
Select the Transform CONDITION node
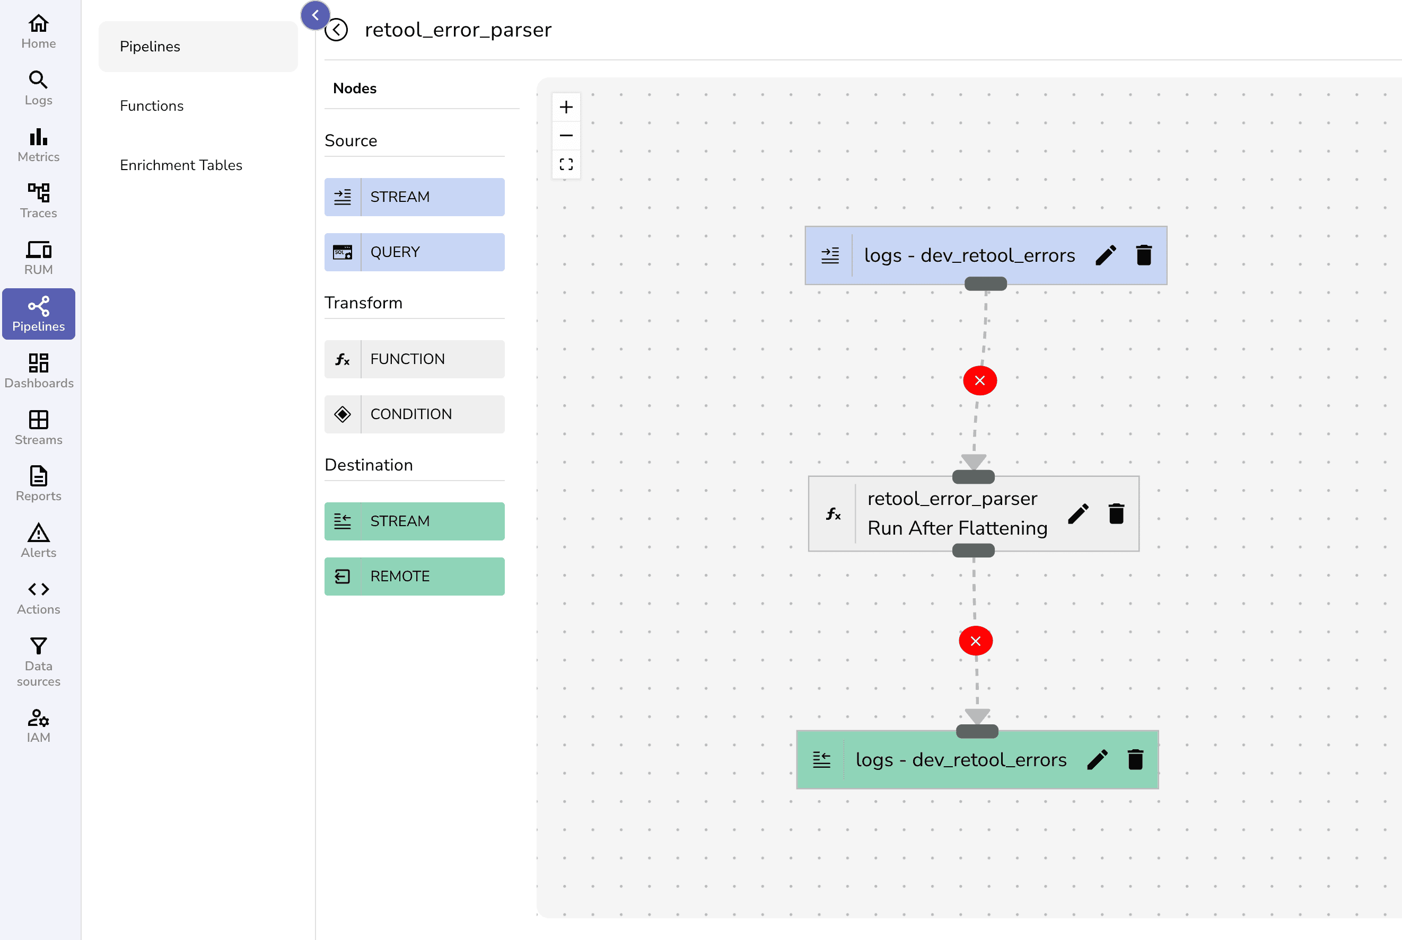tap(414, 414)
